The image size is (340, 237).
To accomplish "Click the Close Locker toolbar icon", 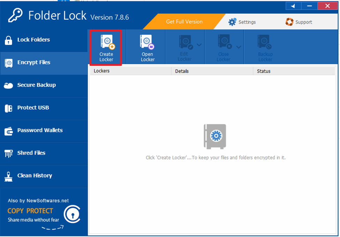I will tap(225, 42).
